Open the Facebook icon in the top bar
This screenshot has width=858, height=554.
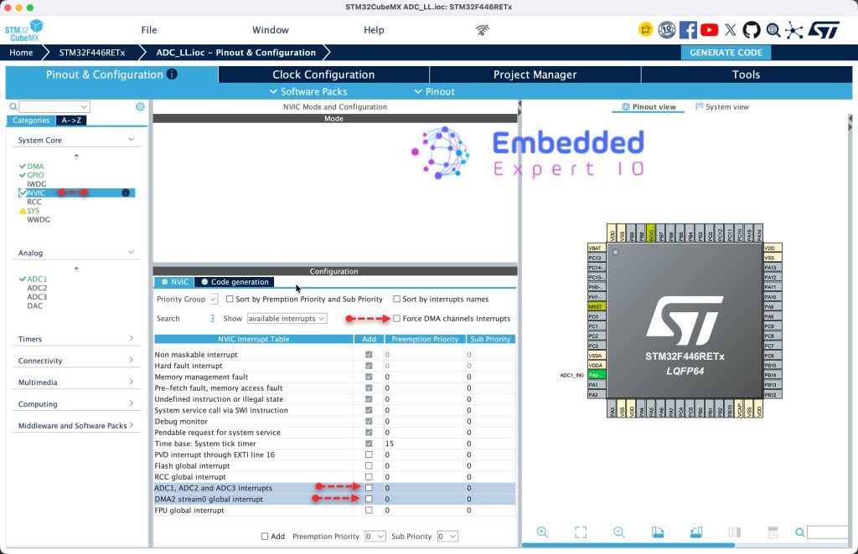(688, 29)
